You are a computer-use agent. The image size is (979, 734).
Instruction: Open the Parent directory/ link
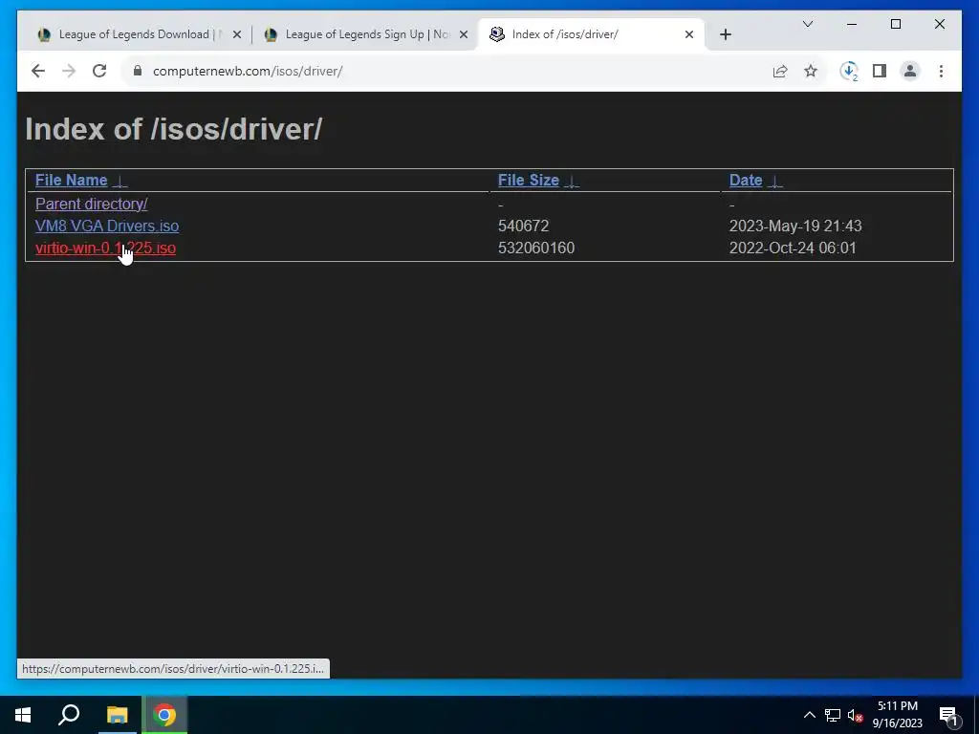pos(91,205)
